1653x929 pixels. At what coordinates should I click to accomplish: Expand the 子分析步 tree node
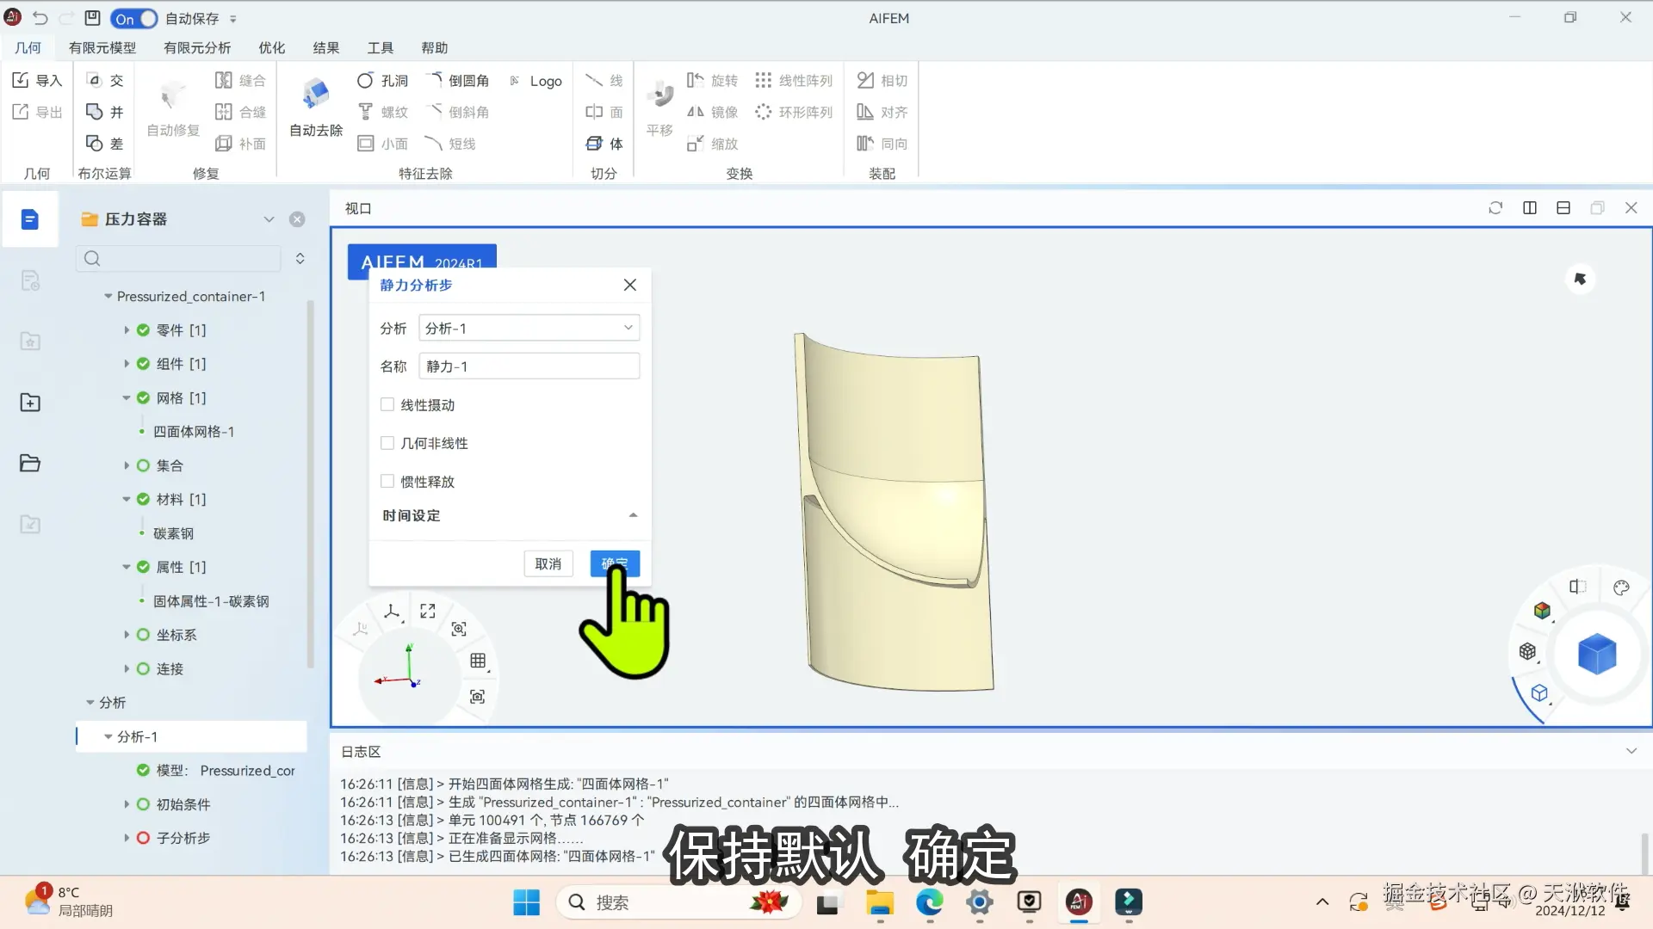pos(127,838)
